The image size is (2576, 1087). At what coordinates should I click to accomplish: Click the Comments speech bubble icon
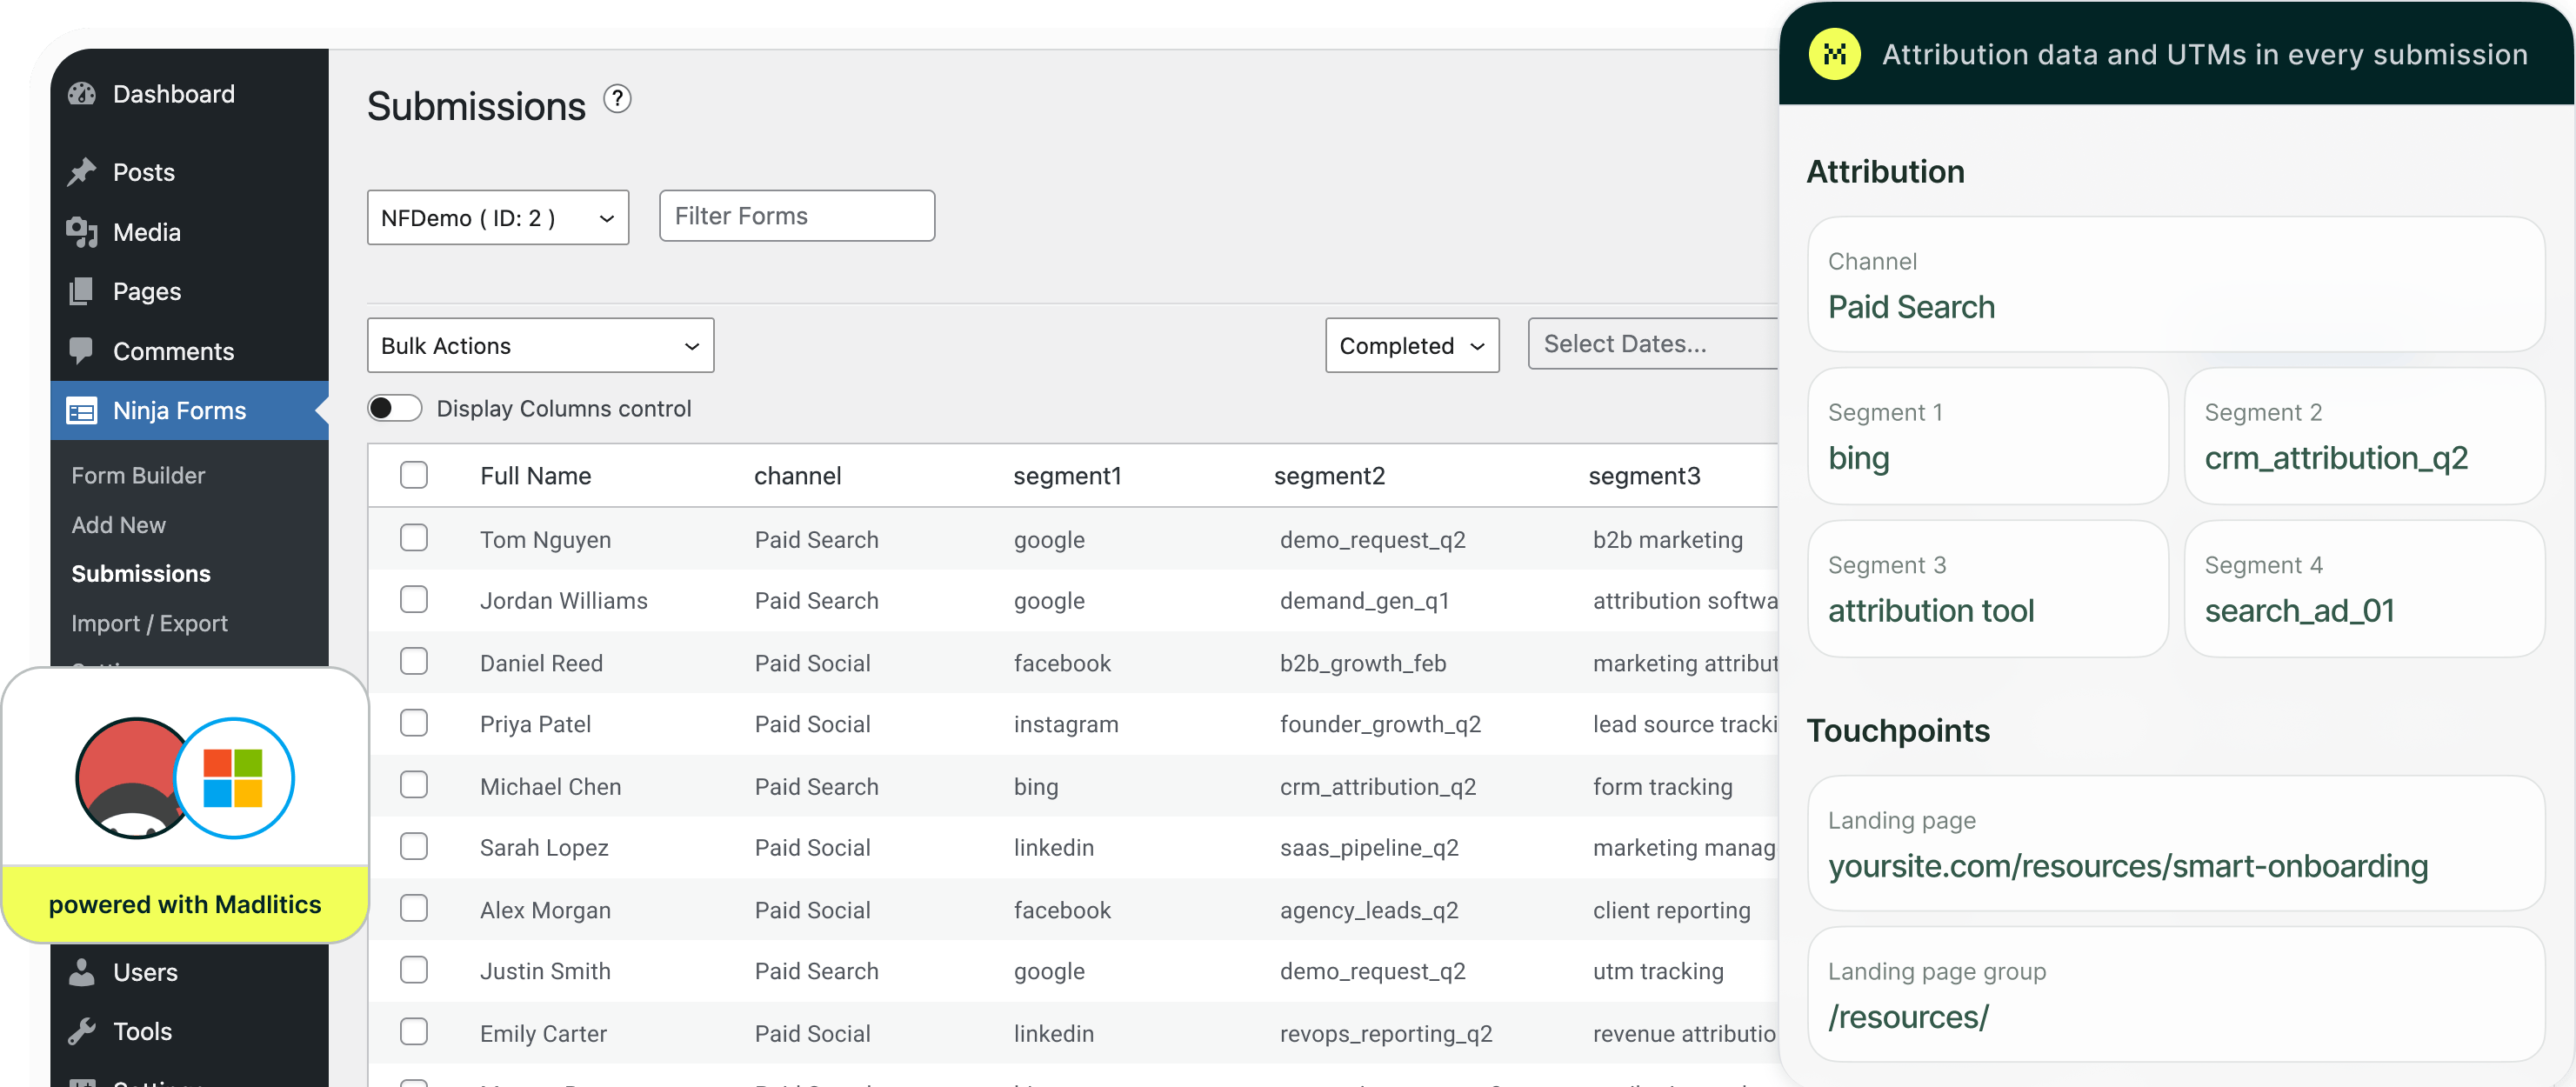point(82,351)
